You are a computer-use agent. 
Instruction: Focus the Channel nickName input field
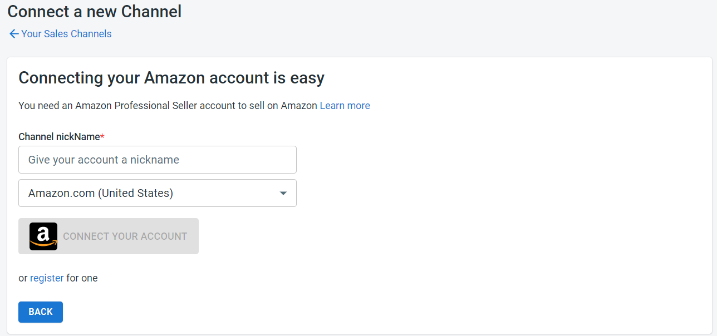point(158,160)
